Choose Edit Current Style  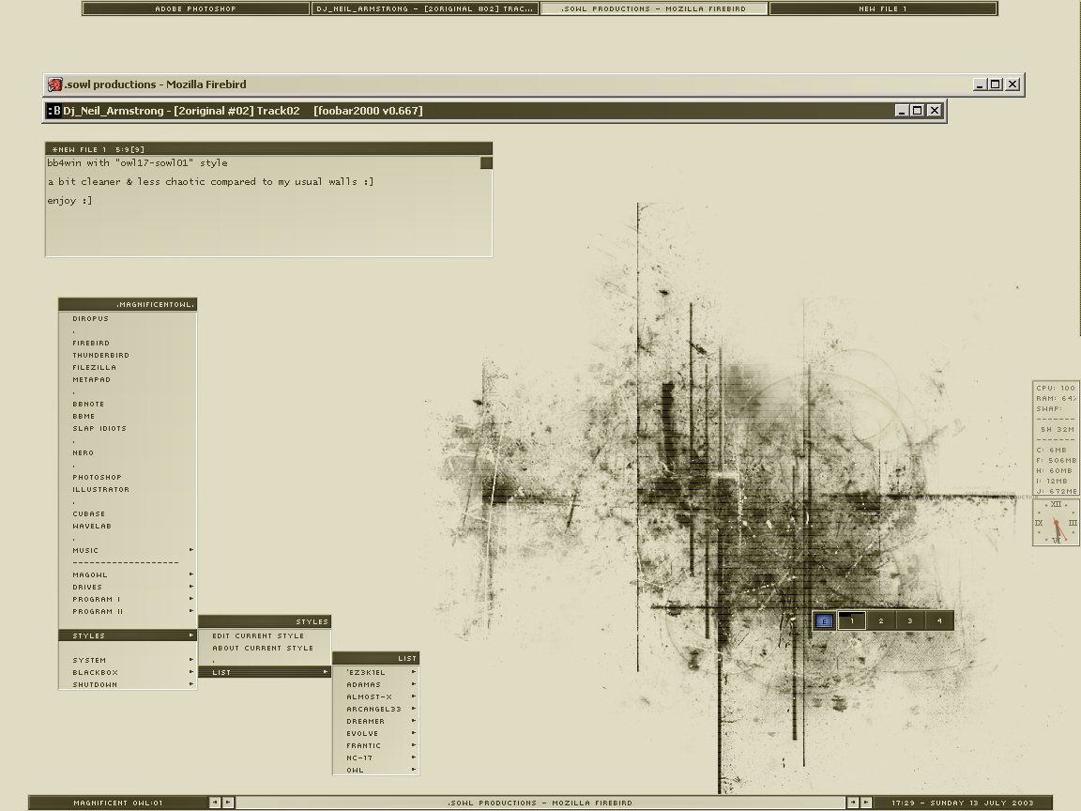265,635
